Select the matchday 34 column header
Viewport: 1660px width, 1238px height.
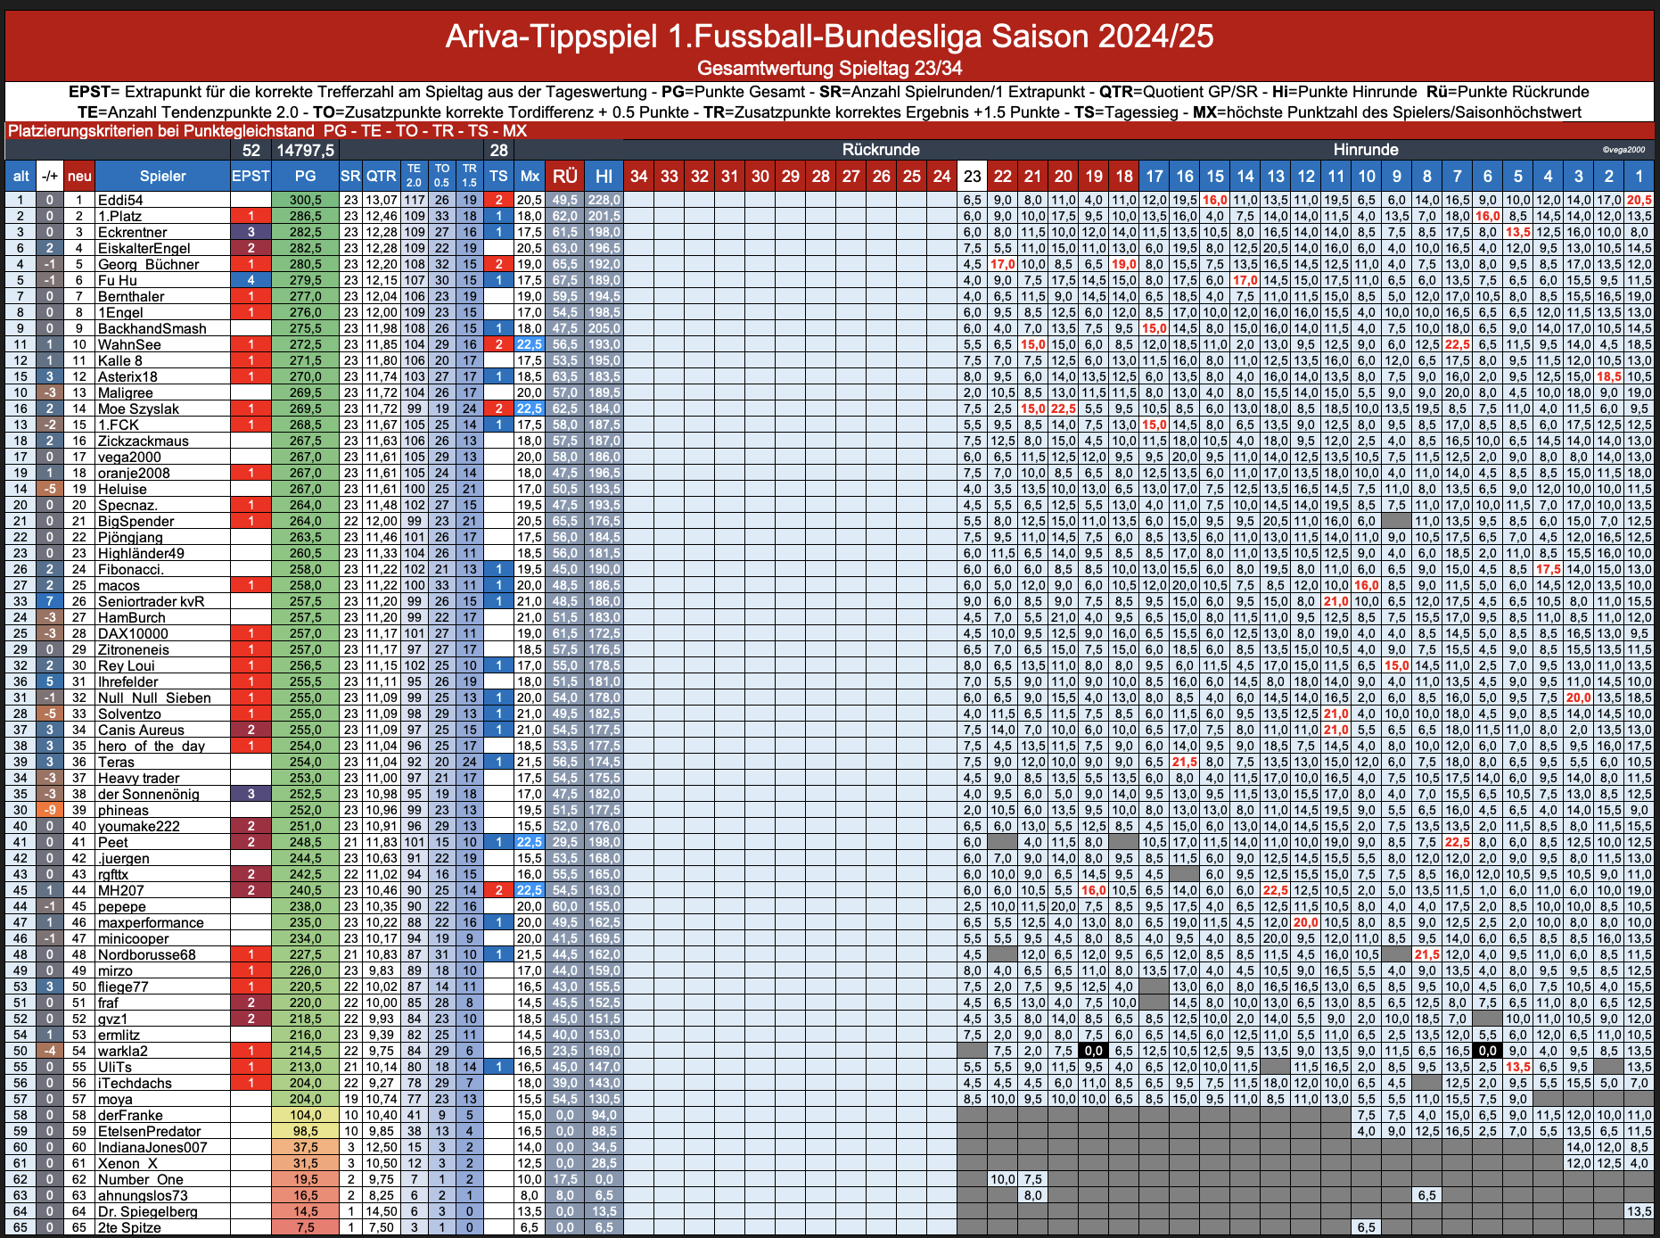pos(638,176)
